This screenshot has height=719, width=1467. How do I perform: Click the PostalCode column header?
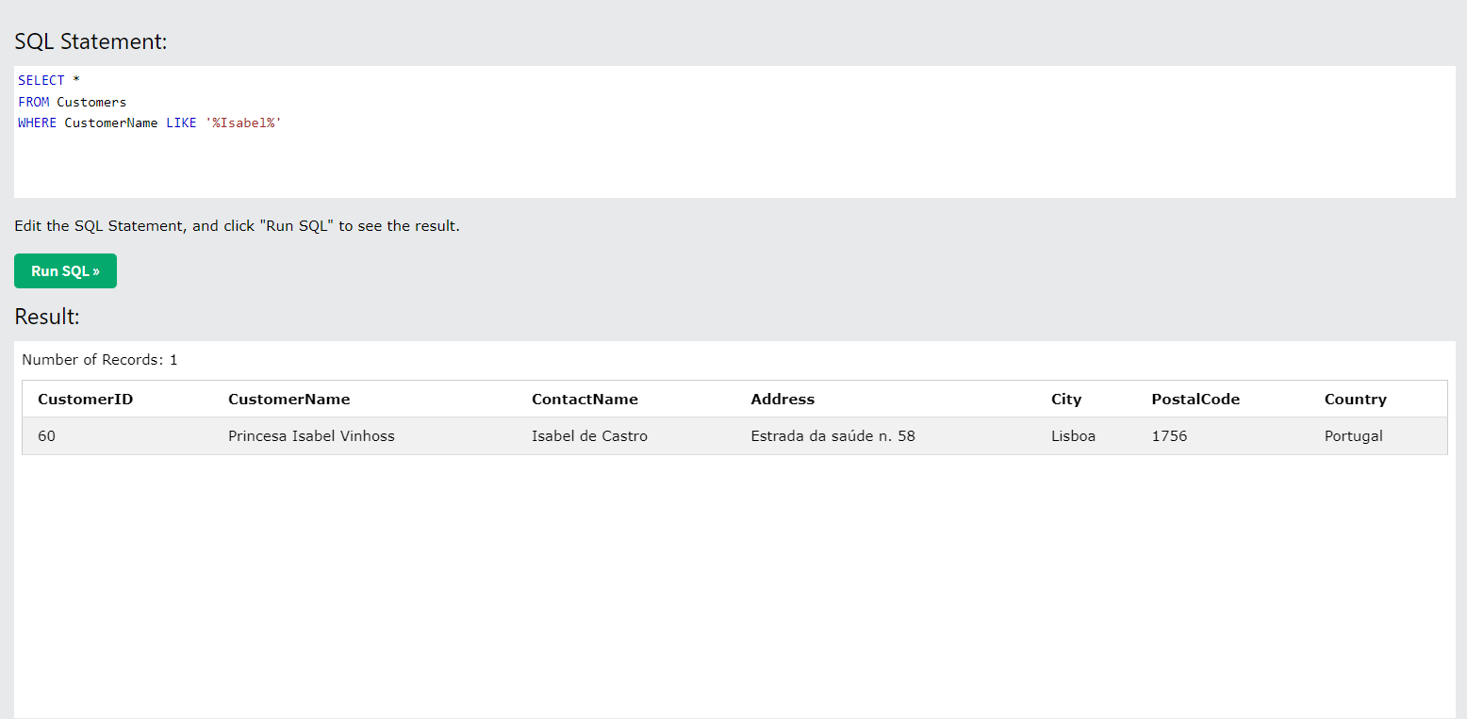pyautogui.click(x=1195, y=399)
